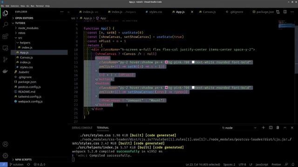Open errors and warnings indicator
This screenshot has width=298, height=167.
pyautogui.click(x=39, y=165)
